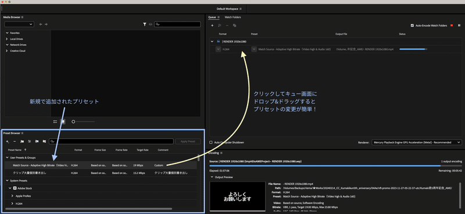Delete preset with minus icon

[15, 141]
